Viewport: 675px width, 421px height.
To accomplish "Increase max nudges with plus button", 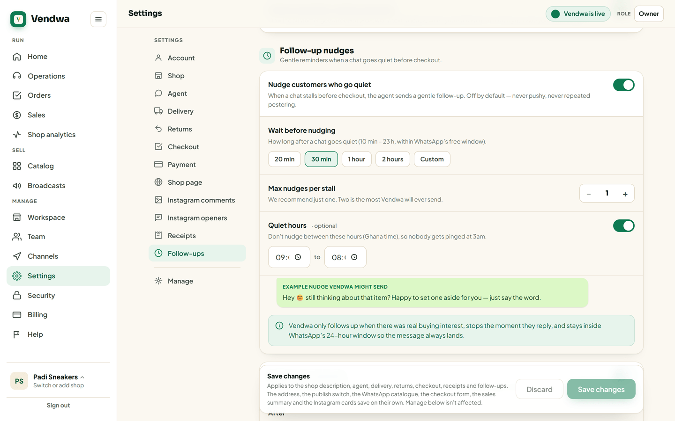I will (x=625, y=194).
